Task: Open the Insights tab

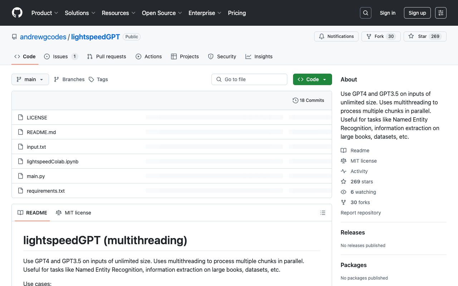Action: [259, 56]
